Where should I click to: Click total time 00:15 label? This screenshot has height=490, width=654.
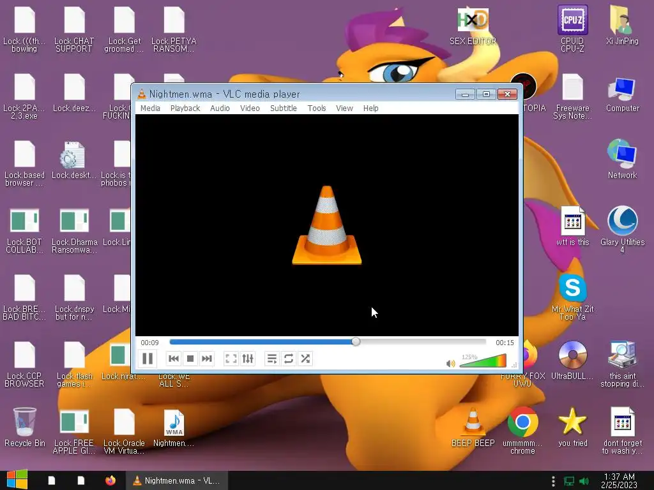tap(505, 343)
